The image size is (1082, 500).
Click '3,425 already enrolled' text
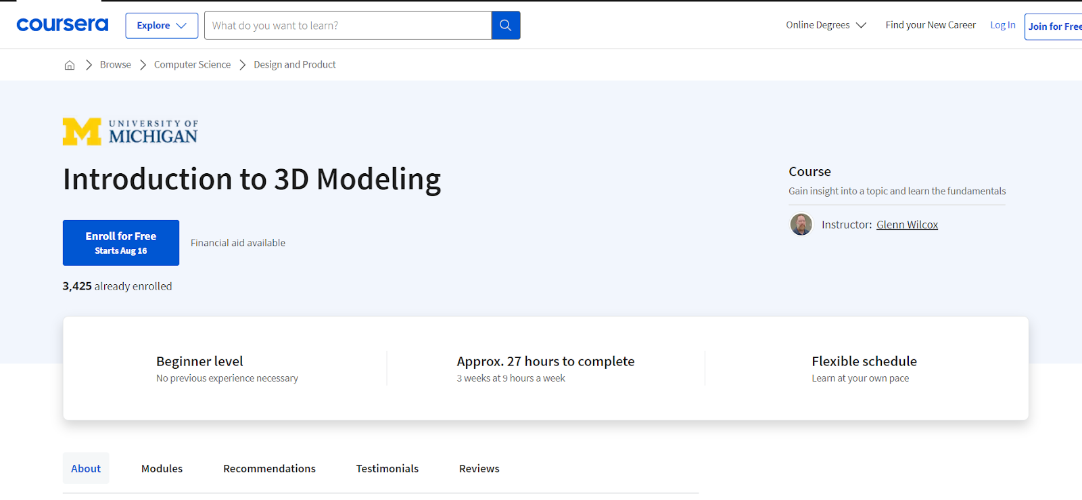click(117, 286)
